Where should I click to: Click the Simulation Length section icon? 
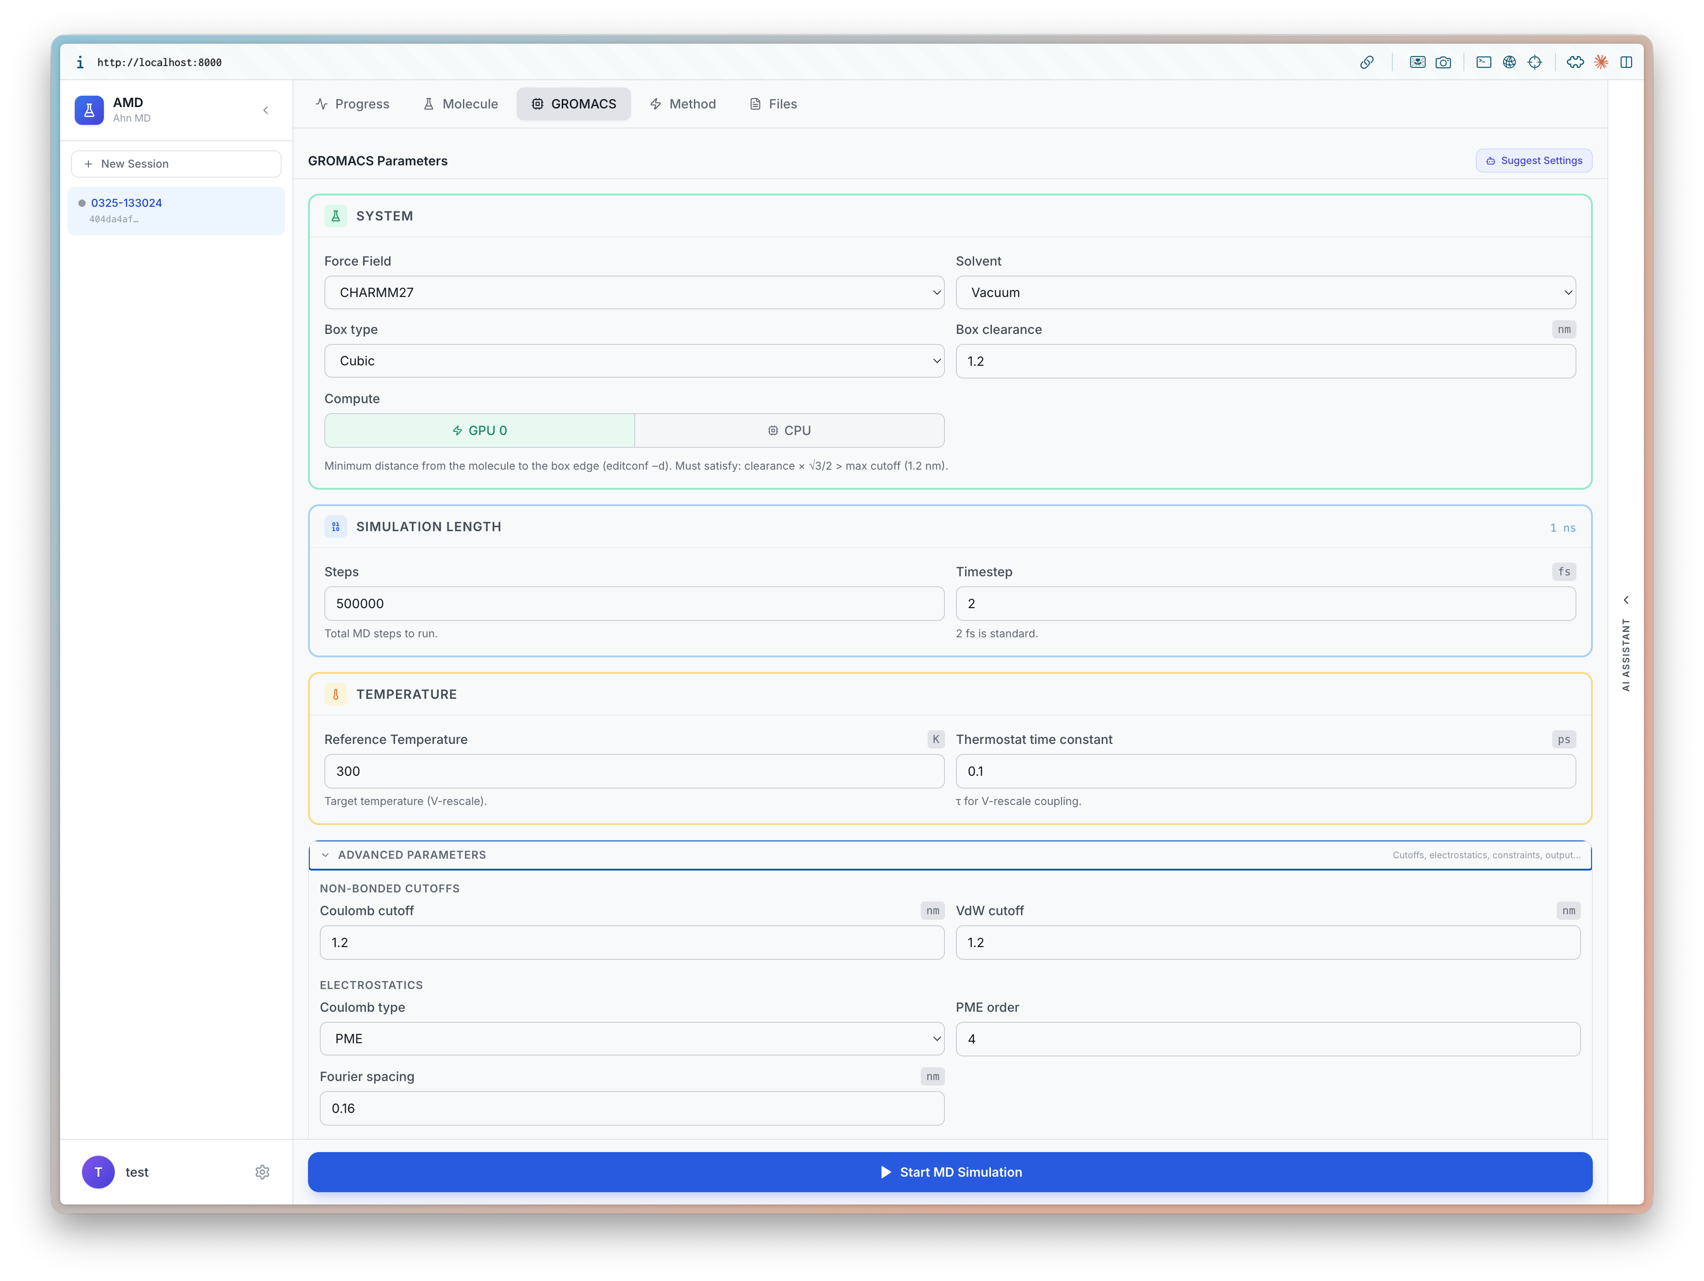click(336, 527)
